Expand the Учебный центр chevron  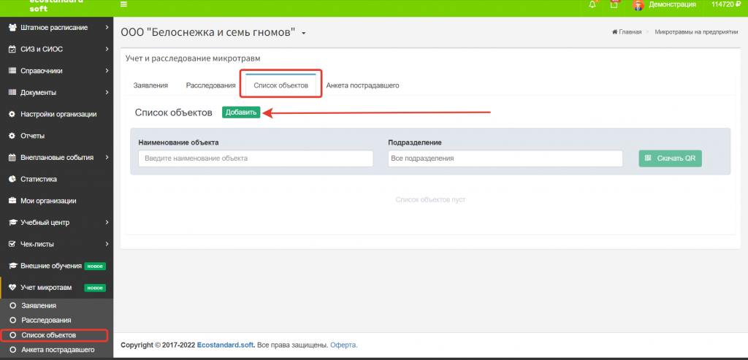107,223
